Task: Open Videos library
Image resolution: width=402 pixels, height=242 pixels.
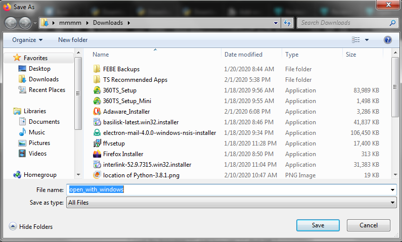Action: pos(38,154)
